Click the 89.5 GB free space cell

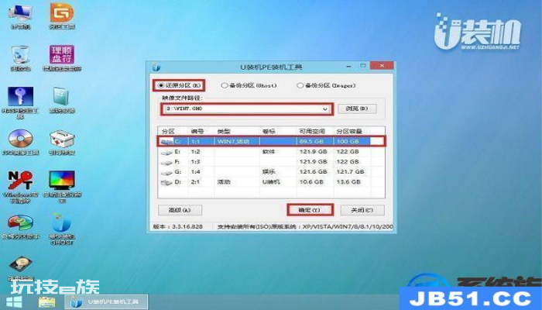point(311,142)
